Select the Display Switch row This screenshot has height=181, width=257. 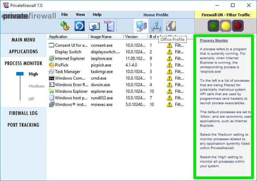pyautogui.click(x=68, y=52)
